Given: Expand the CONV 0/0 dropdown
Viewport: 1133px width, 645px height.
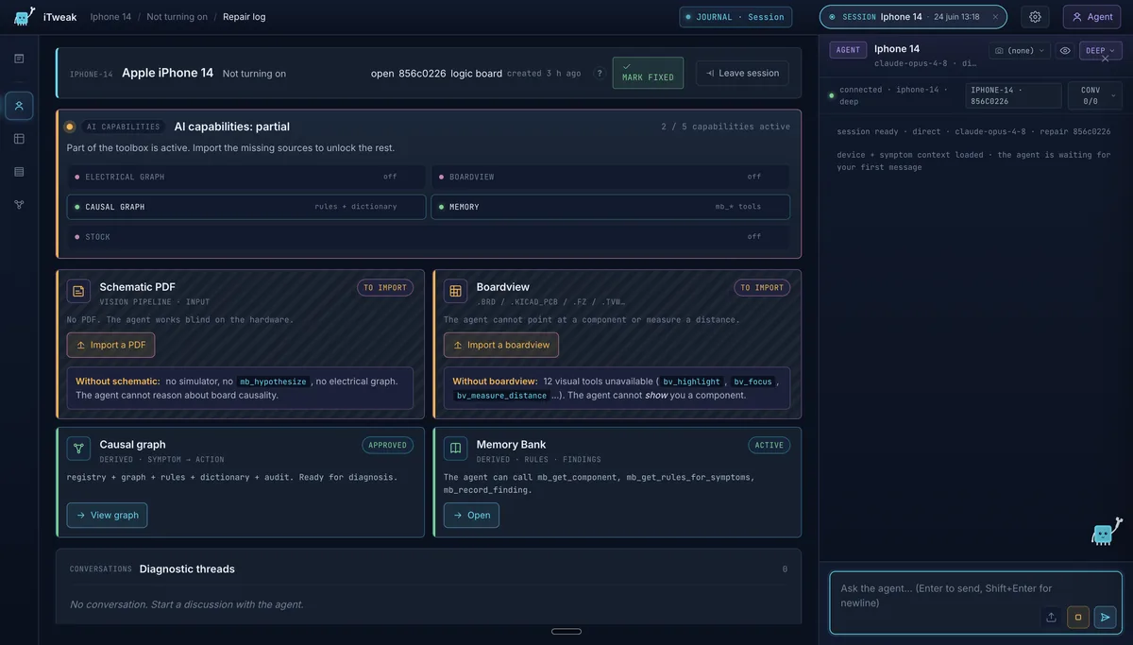Looking at the screenshot, I should tap(1095, 95).
